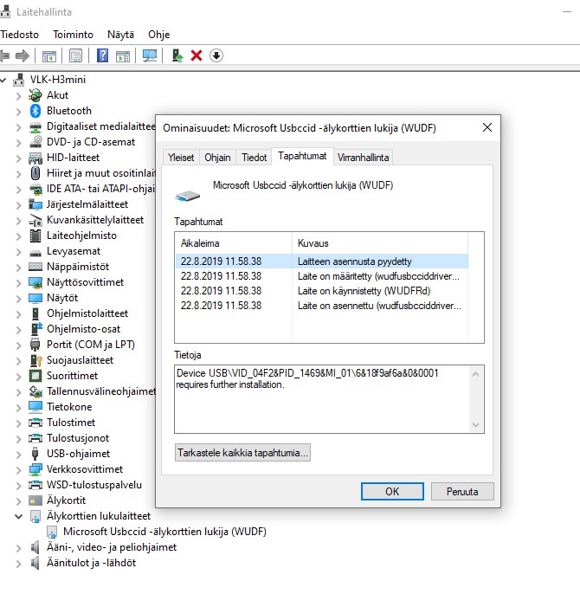The image size is (580, 594).
Task: Expand the Tulostusjonot category
Action: (18, 438)
